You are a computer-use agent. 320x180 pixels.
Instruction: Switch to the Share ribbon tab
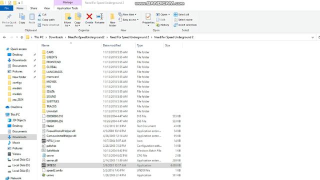point(33,8)
